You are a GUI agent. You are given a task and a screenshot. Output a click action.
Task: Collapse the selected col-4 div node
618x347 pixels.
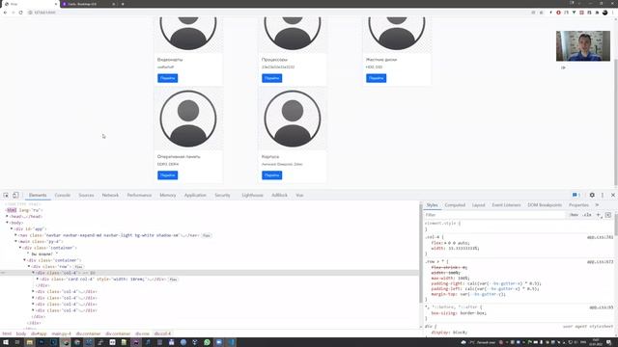point(33,273)
